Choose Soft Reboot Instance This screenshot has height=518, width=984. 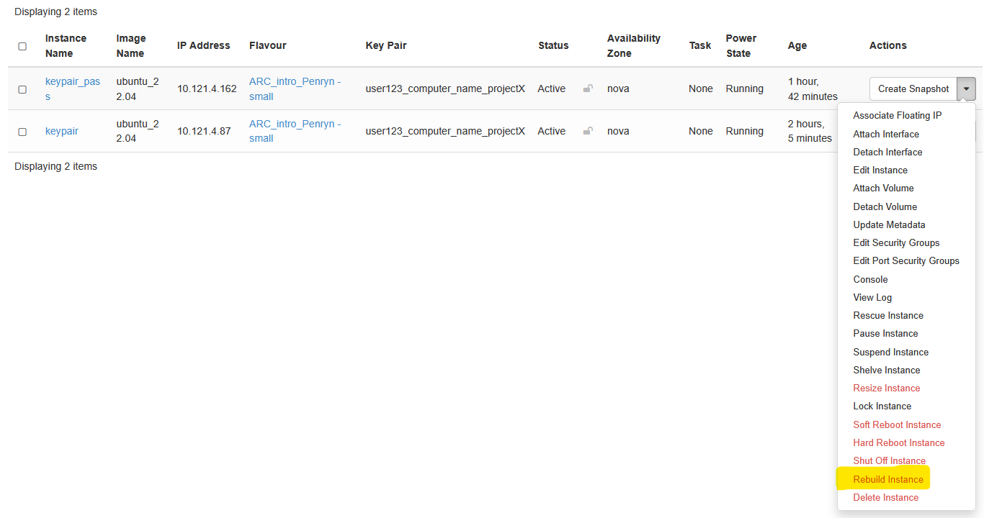click(x=897, y=424)
